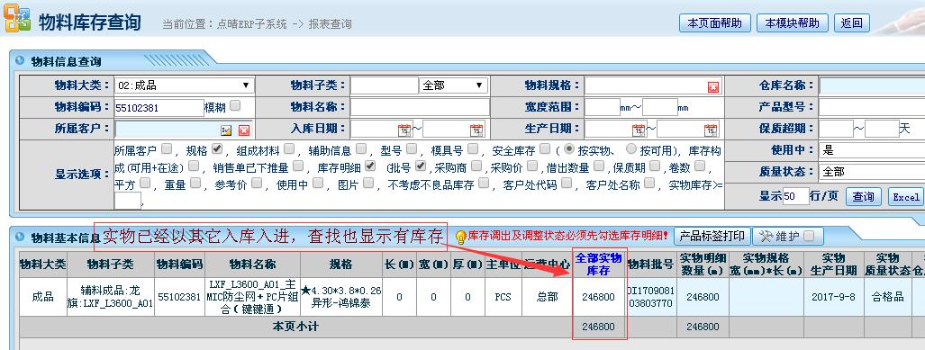925x350 pixels.
Task: Open 生产日期 start date calendar icon
Action: [639, 130]
